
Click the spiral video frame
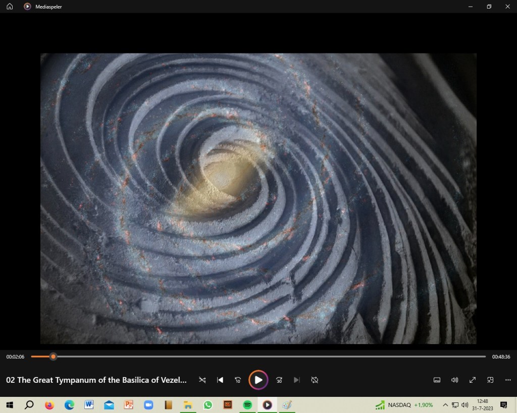coord(258,198)
